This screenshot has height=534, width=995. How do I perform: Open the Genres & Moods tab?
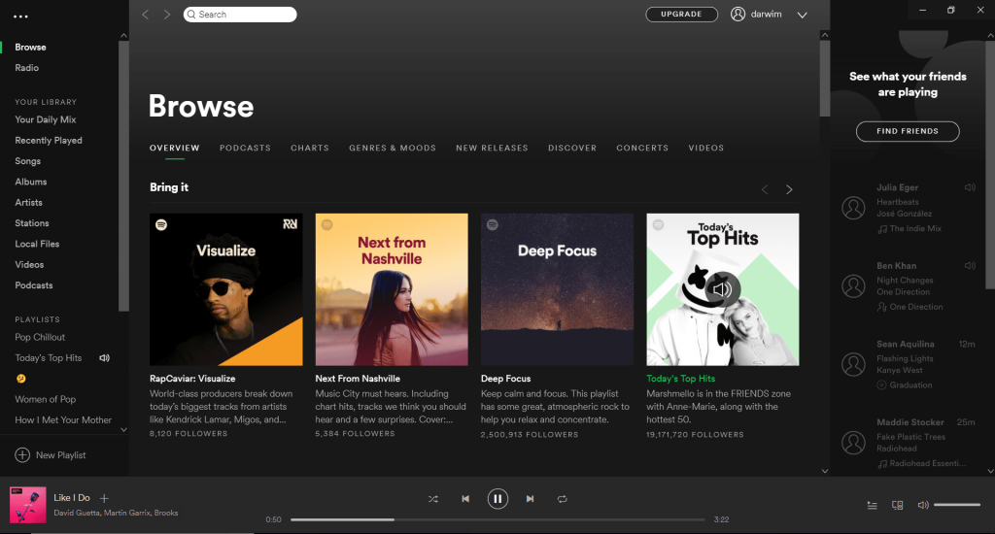392,149
